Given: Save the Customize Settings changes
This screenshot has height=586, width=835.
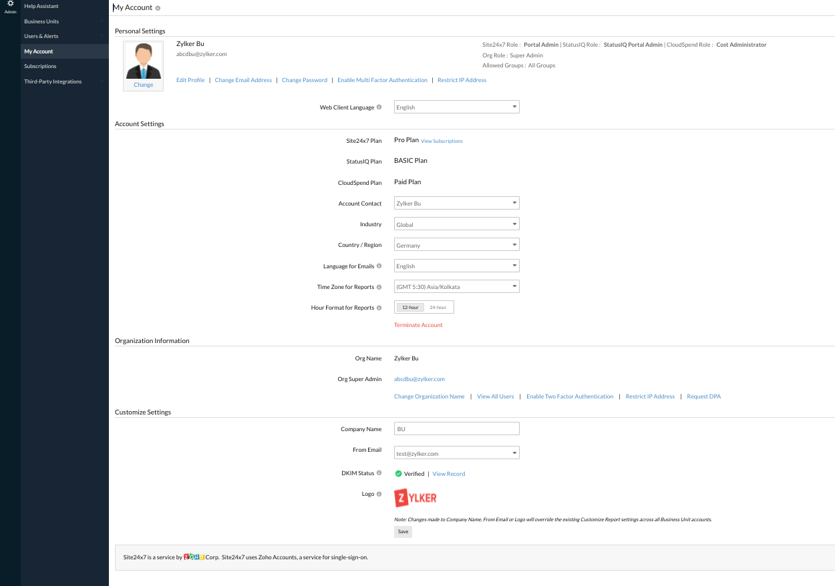Looking at the screenshot, I should pos(403,531).
